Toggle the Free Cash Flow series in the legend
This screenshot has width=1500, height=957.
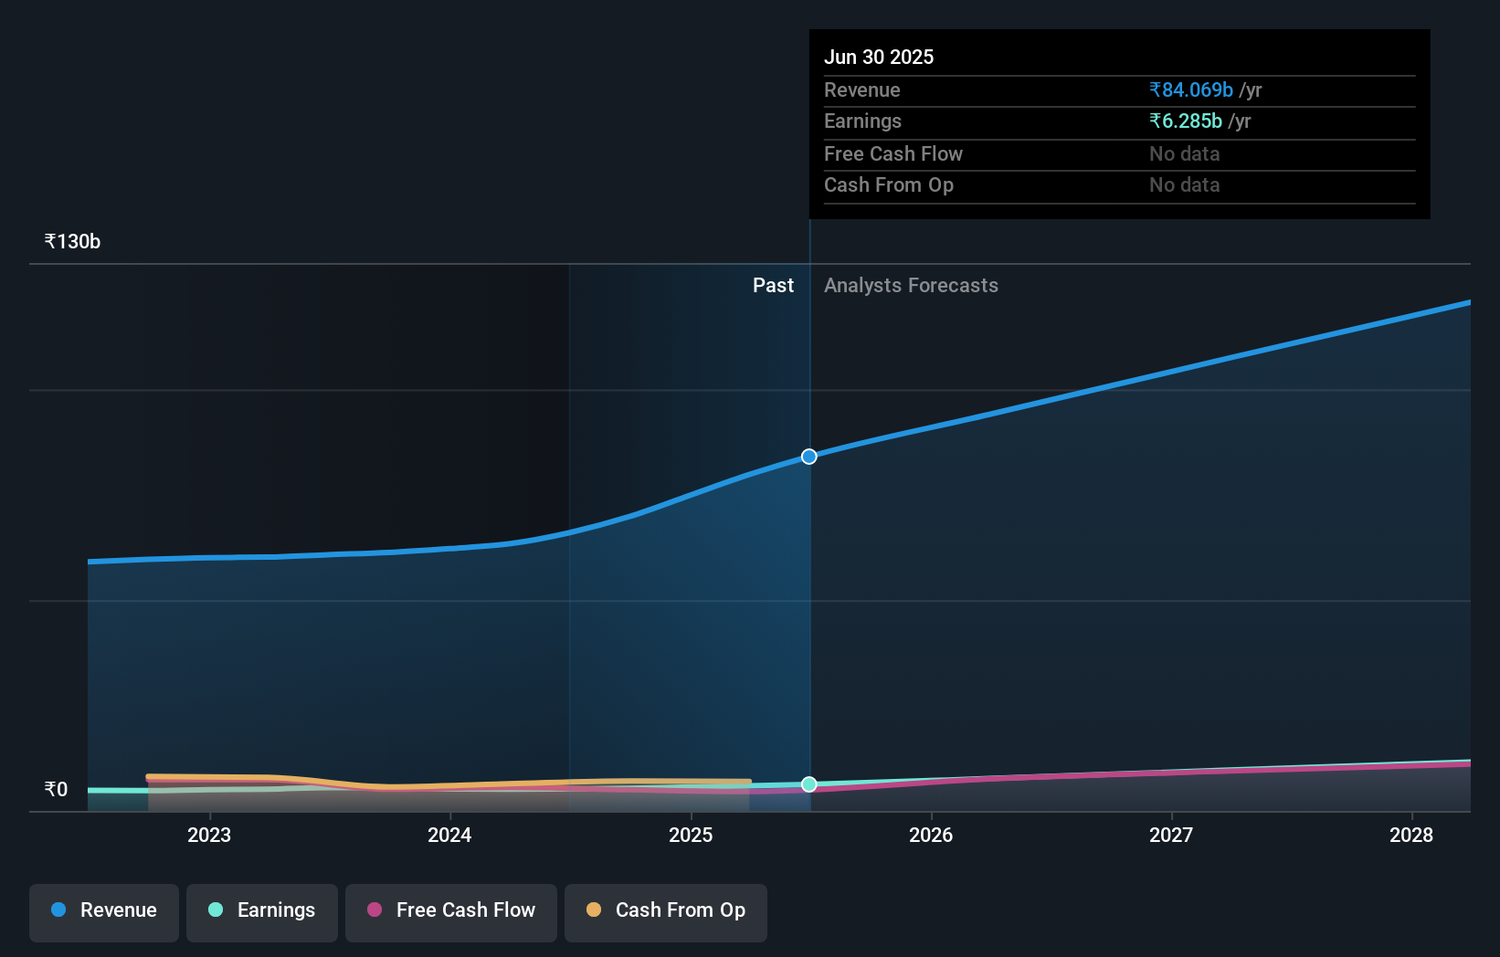click(x=451, y=912)
